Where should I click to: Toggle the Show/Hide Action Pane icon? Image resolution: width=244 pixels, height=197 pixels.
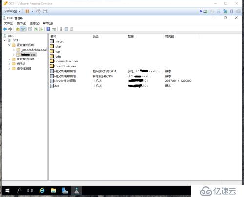[54, 29]
